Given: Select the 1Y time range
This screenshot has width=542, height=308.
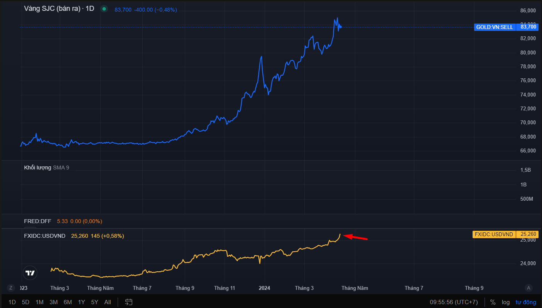Looking at the screenshot, I should click(x=81, y=302).
